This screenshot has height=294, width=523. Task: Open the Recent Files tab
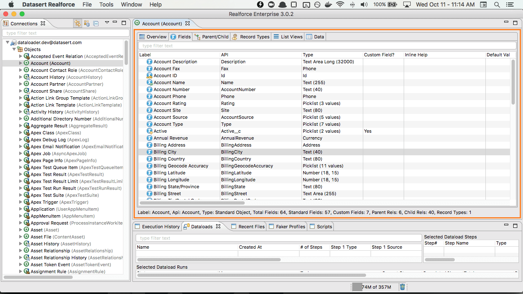click(248, 227)
